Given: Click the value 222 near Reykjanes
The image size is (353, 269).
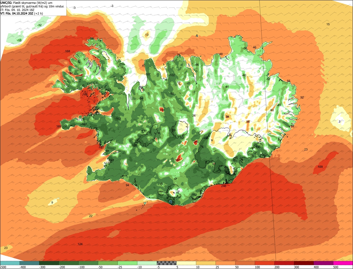Looking at the screenshot, I should (x=111, y=160).
